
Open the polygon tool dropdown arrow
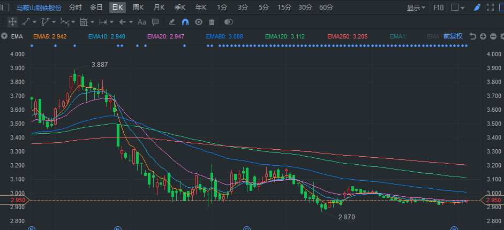[54, 22]
